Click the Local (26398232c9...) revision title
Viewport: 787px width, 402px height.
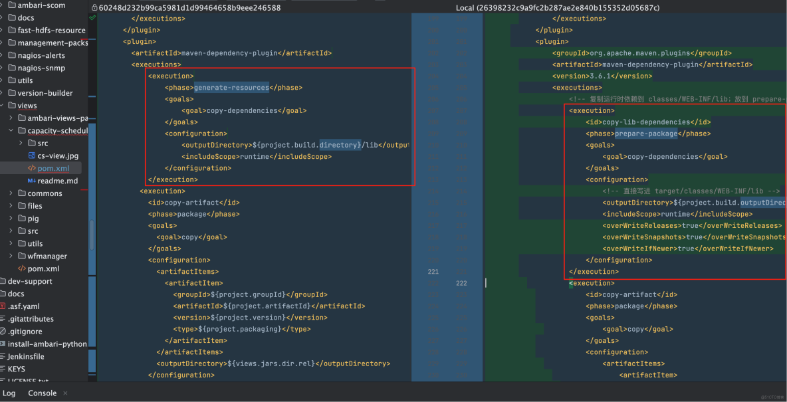click(x=558, y=8)
